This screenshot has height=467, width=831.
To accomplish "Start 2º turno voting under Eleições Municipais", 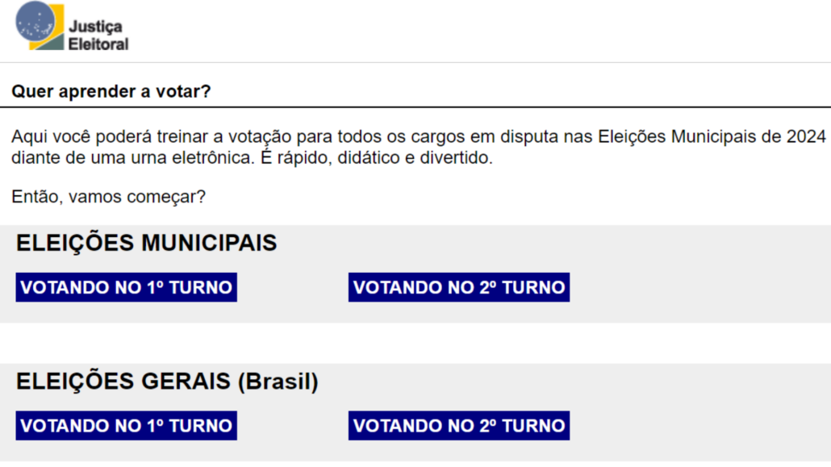I will (x=458, y=287).
